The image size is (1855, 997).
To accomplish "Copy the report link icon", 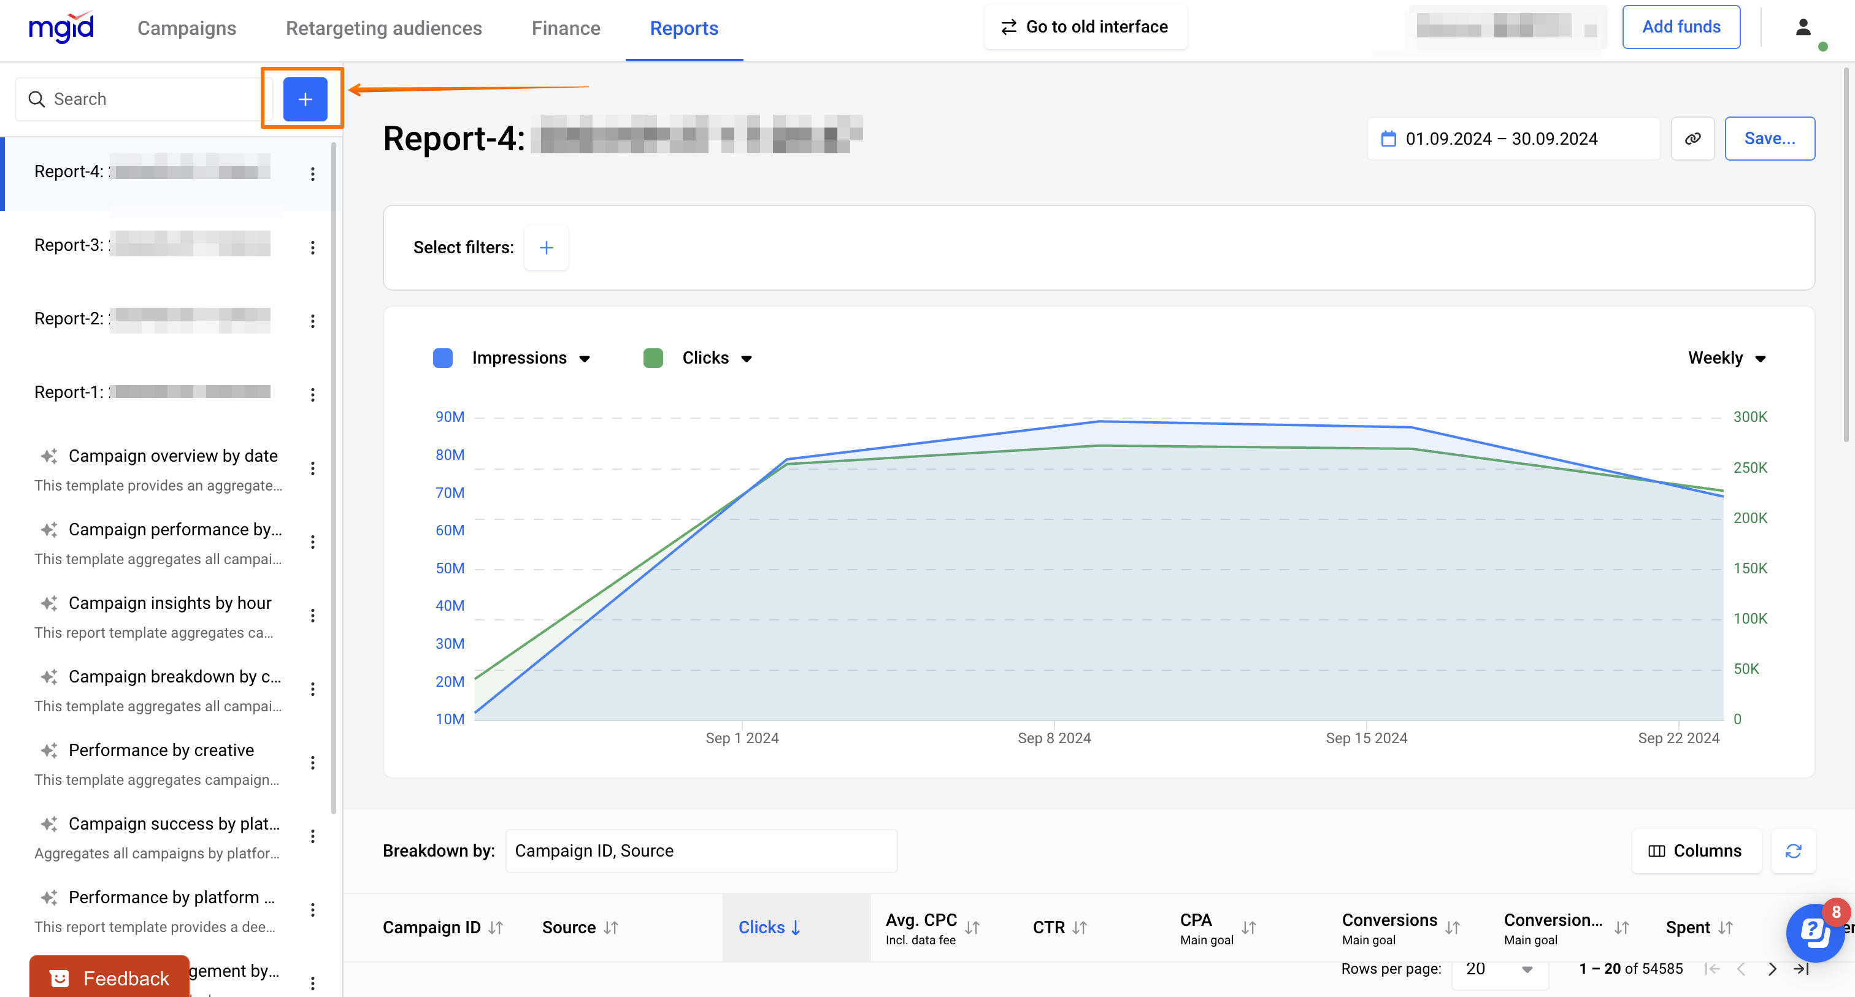I will pos(1692,138).
